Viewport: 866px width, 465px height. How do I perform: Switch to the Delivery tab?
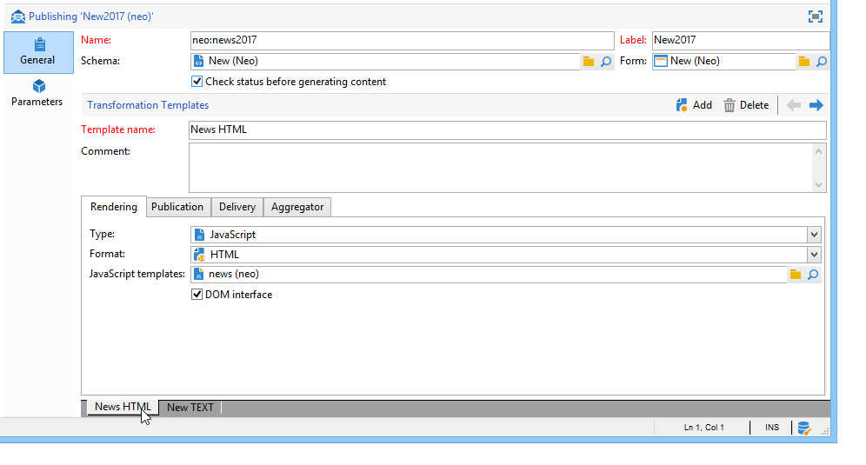pyautogui.click(x=237, y=207)
